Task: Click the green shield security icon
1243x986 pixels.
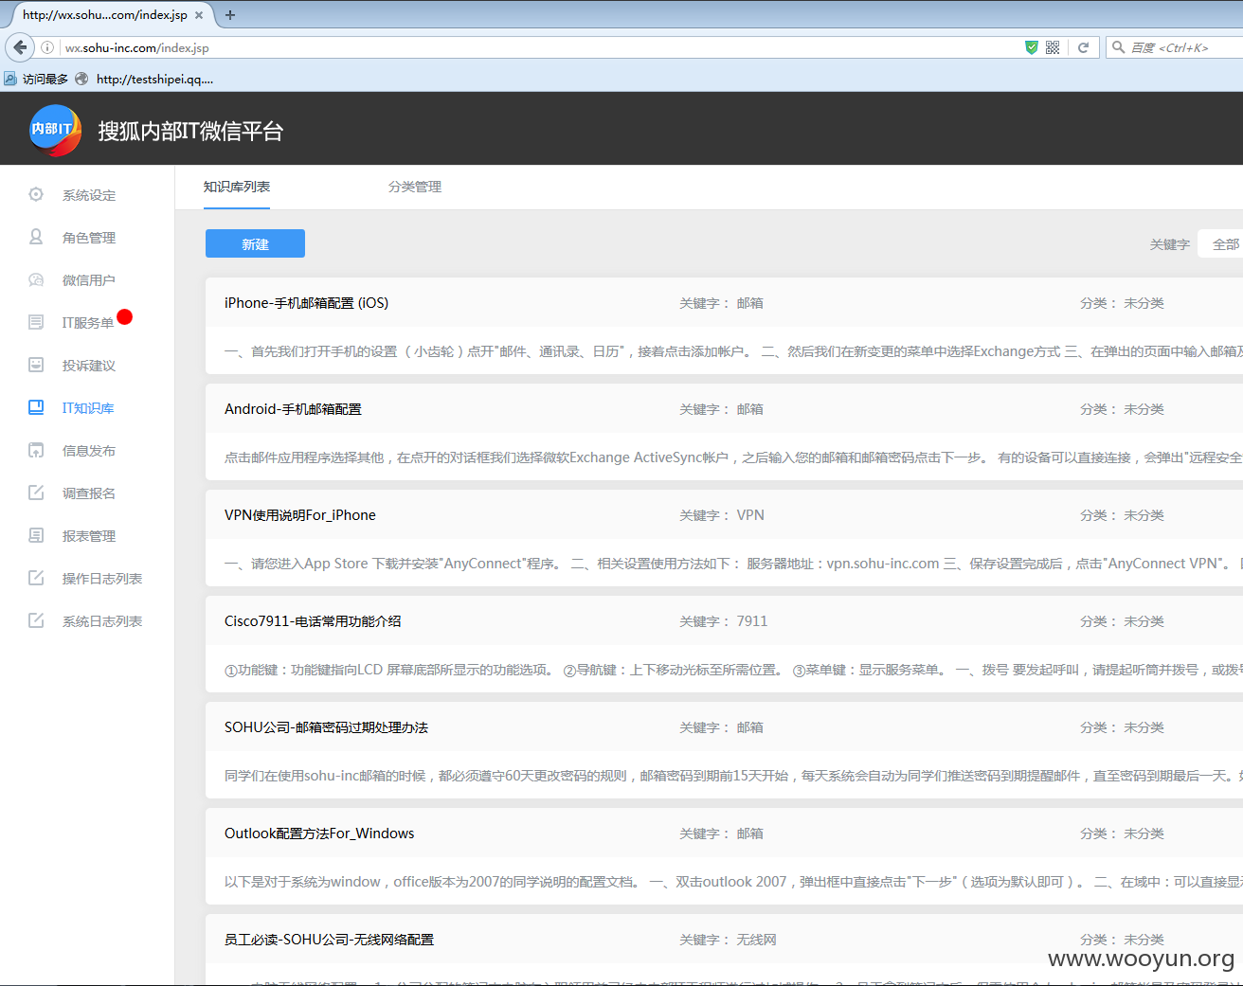Action: tap(1032, 47)
